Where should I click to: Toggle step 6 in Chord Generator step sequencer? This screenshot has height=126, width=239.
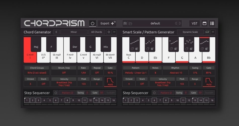point(56,100)
